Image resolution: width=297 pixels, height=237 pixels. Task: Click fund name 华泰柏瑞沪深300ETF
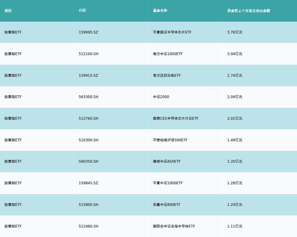pyautogui.click(x=170, y=140)
